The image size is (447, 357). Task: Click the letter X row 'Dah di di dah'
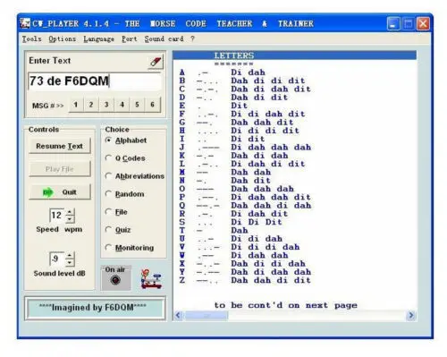pyautogui.click(x=268, y=264)
